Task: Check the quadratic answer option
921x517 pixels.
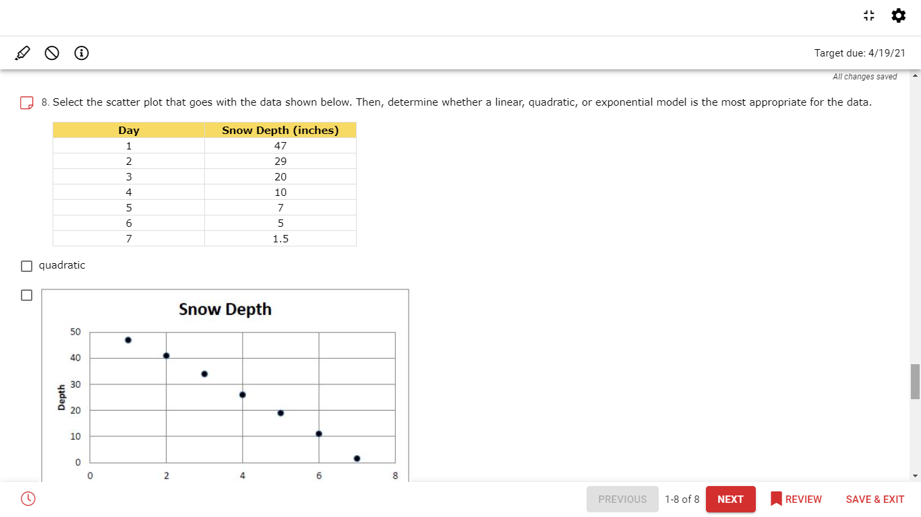Action: (26, 265)
